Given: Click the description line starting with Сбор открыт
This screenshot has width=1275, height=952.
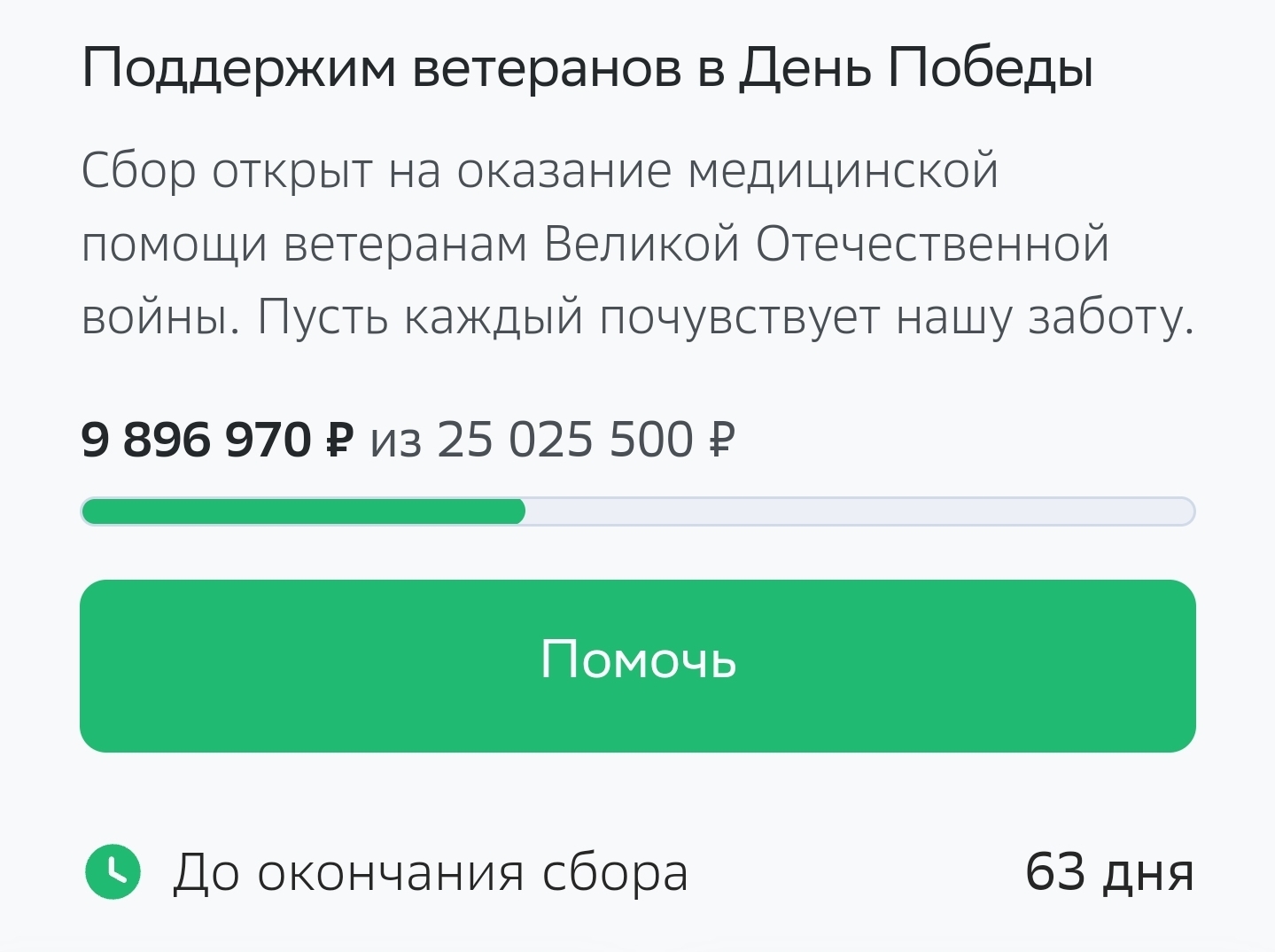Looking at the screenshot, I should 540,170.
